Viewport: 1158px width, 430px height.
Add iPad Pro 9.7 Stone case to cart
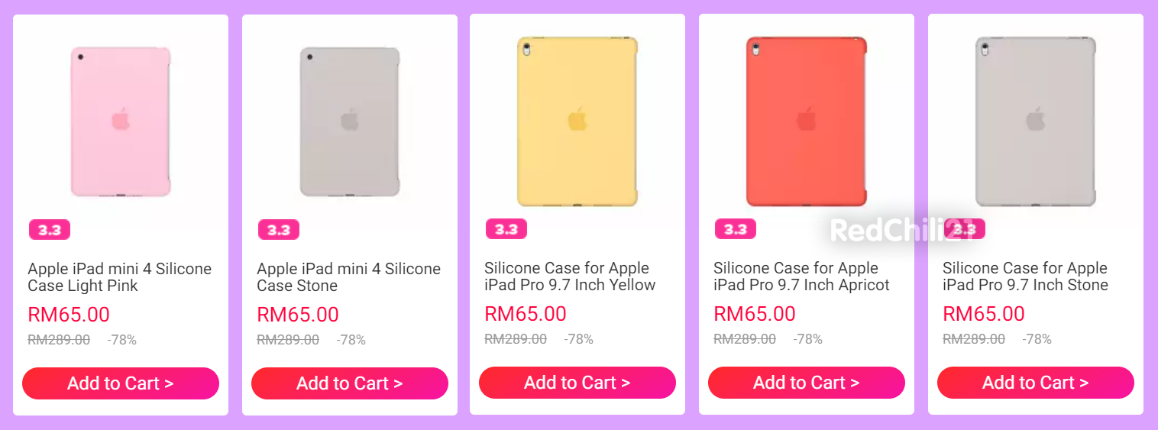1036,383
